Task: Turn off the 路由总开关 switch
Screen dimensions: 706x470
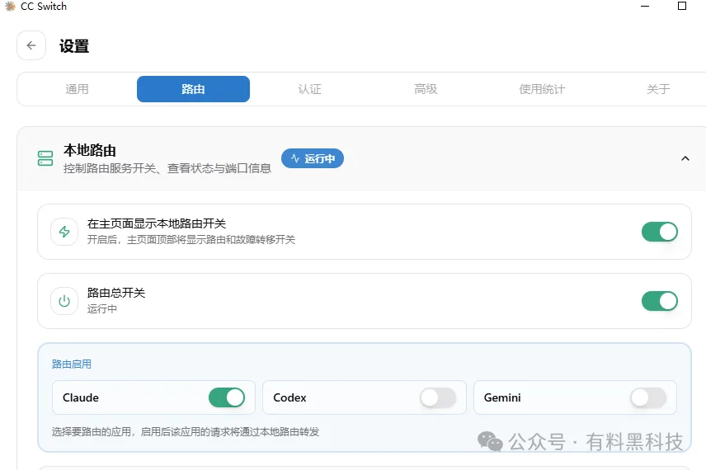Action: pos(660,301)
